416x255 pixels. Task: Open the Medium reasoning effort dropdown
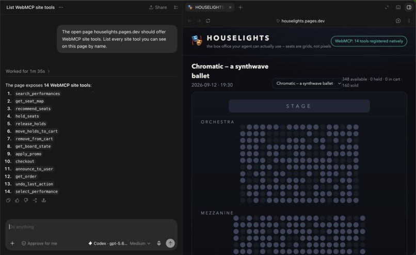[x=140, y=243]
